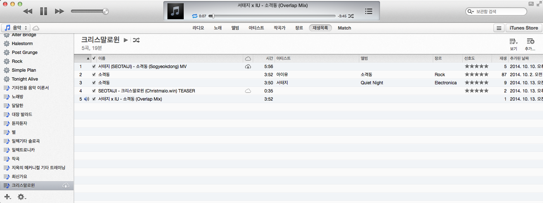This screenshot has height=203, width=543.
Task: Toggle the sort order arrow in number column
Action: pyautogui.click(x=88, y=58)
